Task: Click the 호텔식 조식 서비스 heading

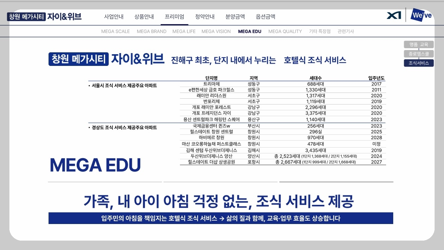Action: (x=315, y=60)
